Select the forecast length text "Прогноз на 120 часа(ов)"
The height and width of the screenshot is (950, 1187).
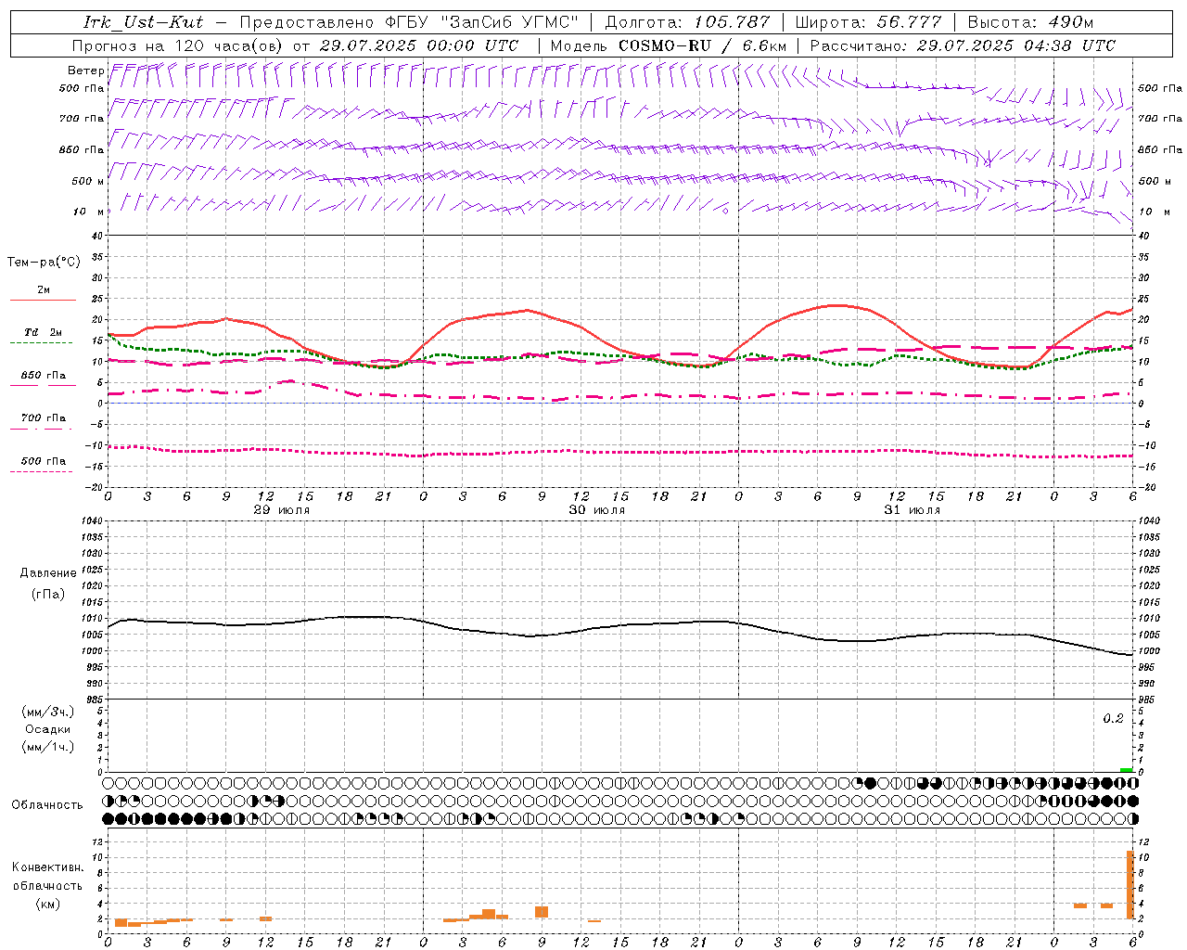[x=178, y=45]
